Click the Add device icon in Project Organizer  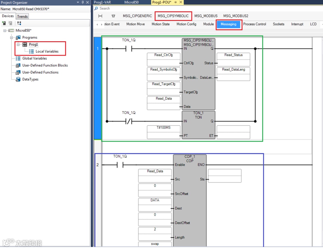pos(4,23)
